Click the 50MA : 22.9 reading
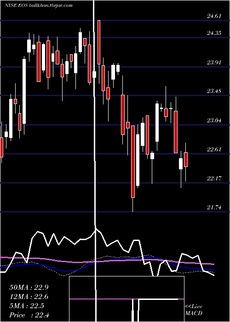 point(29,287)
